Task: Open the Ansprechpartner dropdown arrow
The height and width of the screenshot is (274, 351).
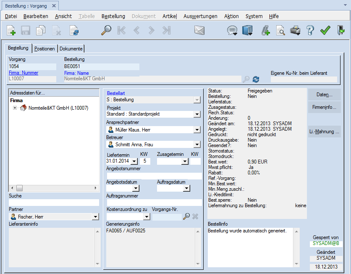Action: [x=197, y=130]
